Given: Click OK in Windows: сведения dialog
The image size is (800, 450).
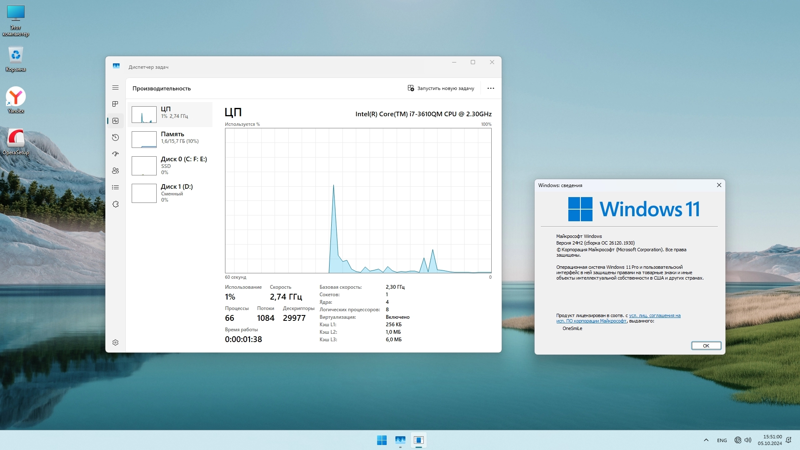Looking at the screenshot, I should click(706, 346).
